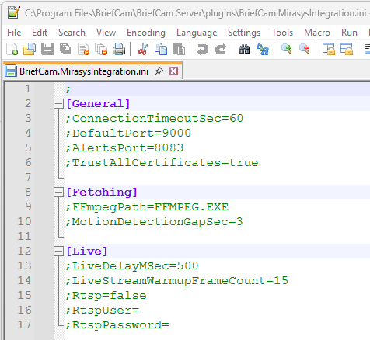370x340 pixels.
Task: Open the Run menu
Action: click(349, 33)
